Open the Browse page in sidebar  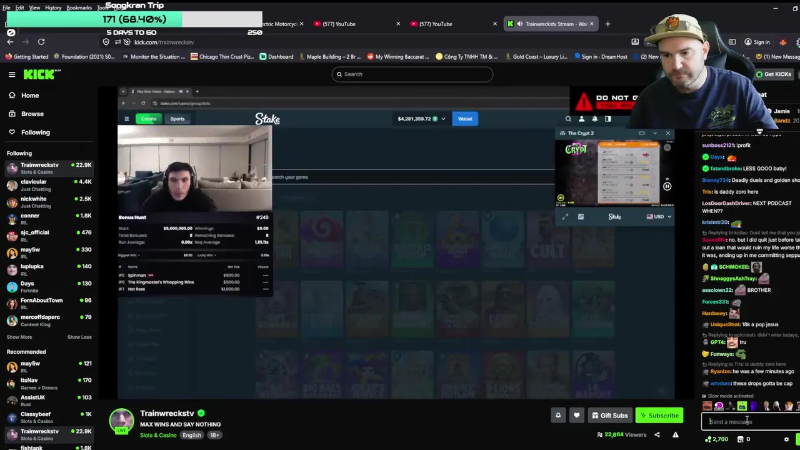[x=32, y=114]
